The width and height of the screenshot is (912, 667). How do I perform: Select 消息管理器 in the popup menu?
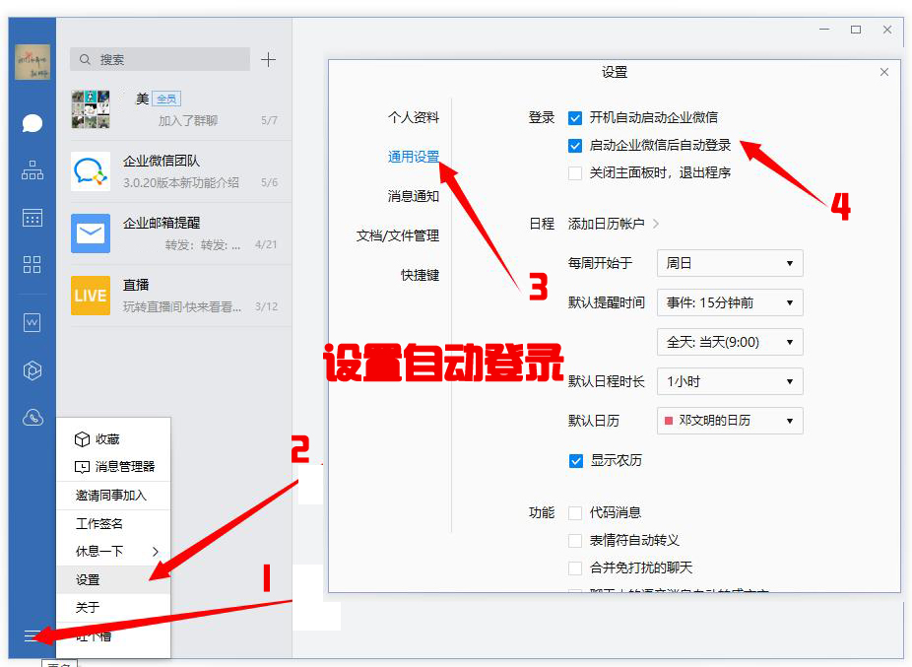click(113, 467)
